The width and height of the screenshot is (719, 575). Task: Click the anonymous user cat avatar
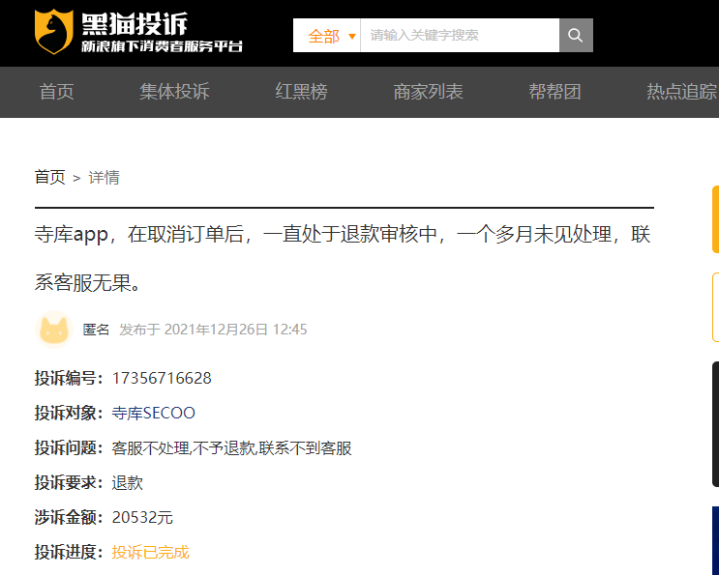pos(54,330)
